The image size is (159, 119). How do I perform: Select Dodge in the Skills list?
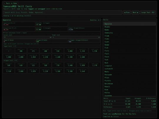tap(130, 45)
